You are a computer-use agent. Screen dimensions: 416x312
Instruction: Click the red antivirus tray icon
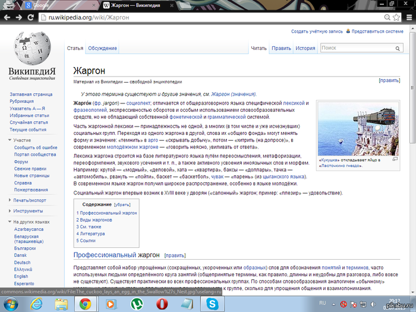coord(343,304)
